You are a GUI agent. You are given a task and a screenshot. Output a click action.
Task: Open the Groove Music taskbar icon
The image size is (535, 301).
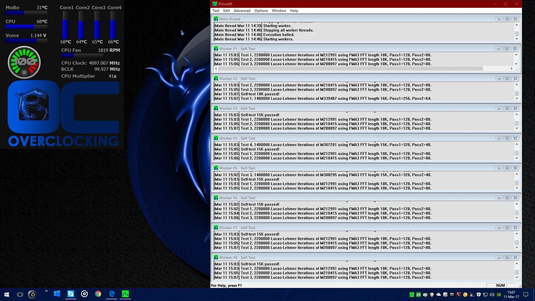[x=84, y=294]
